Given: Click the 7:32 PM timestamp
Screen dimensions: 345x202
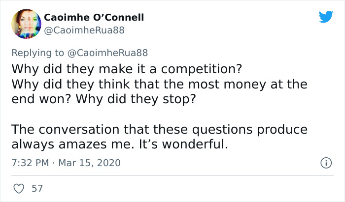Looking at the screenshot, I should pos(30,163).
